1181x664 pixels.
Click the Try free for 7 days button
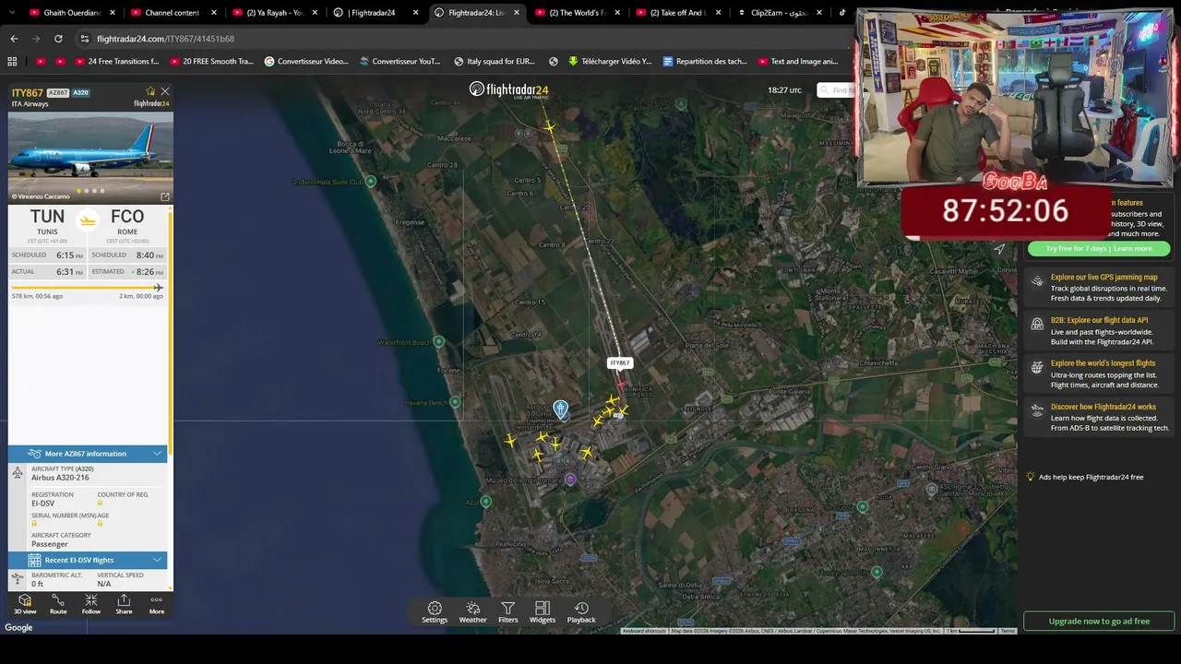point(1099,249)
